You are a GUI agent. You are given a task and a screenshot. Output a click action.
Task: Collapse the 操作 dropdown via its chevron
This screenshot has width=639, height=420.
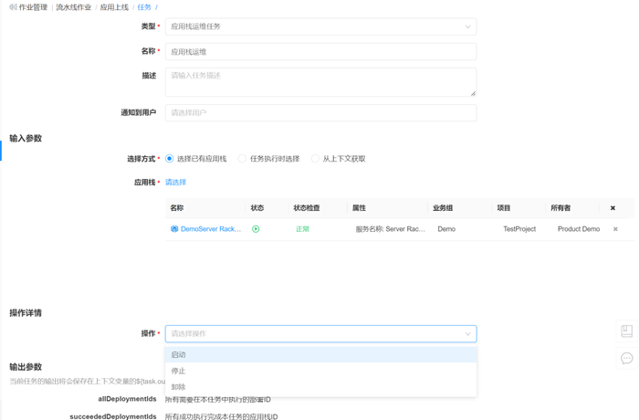467,334
